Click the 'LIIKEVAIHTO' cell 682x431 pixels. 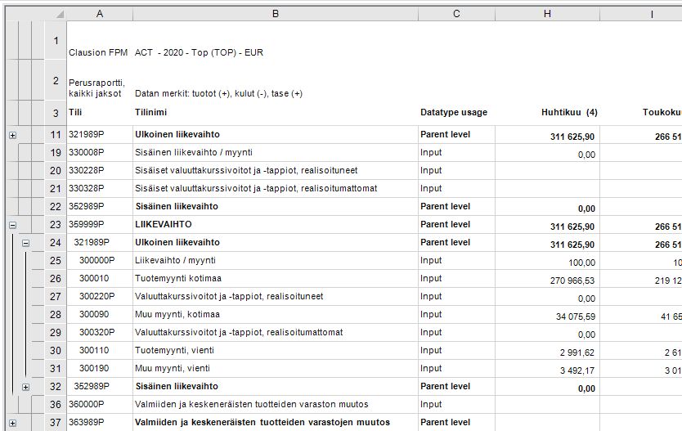coord(276,224)
